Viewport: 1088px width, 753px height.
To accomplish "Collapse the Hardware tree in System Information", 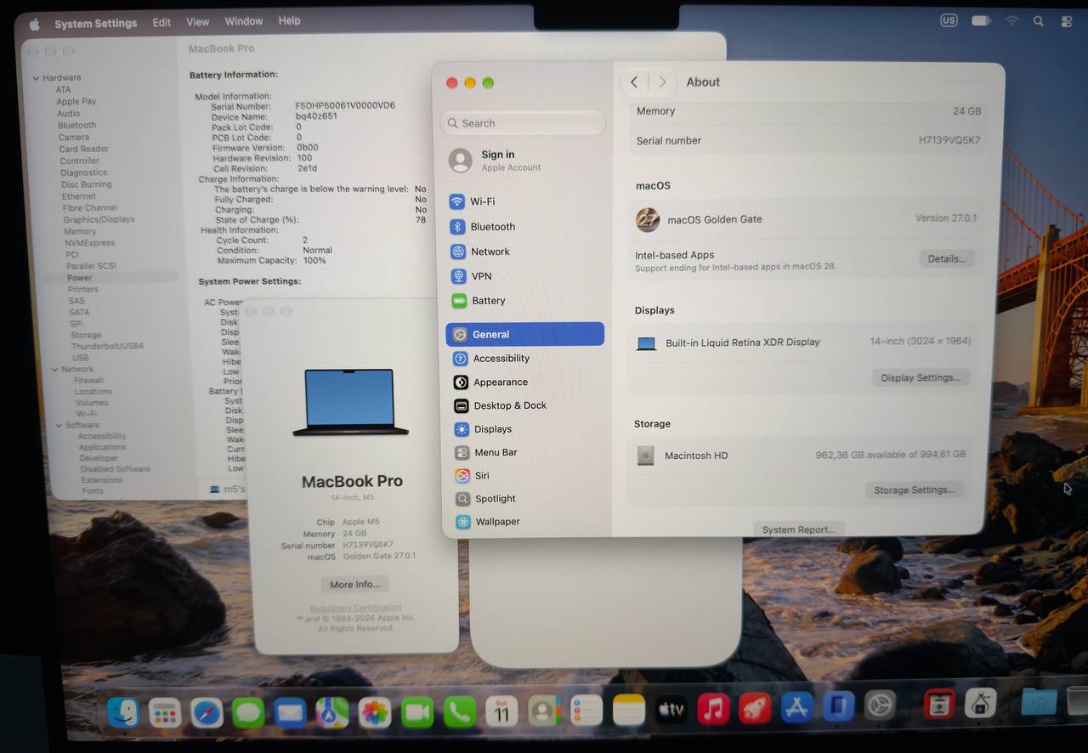I will (x=36, y=78).
